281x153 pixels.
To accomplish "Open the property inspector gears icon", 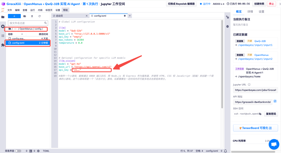I will [x=227, y=17].
